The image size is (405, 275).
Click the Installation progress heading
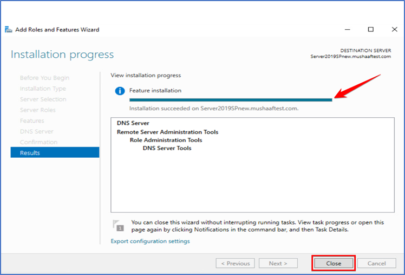click(62, 55)
